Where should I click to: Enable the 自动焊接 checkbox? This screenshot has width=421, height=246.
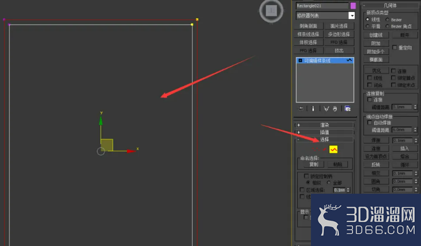click(x=370, y=123)
